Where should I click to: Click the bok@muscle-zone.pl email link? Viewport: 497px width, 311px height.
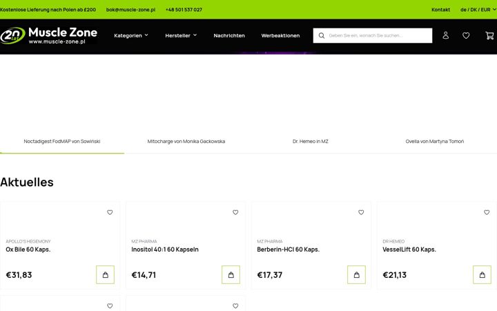click(130, 10)
